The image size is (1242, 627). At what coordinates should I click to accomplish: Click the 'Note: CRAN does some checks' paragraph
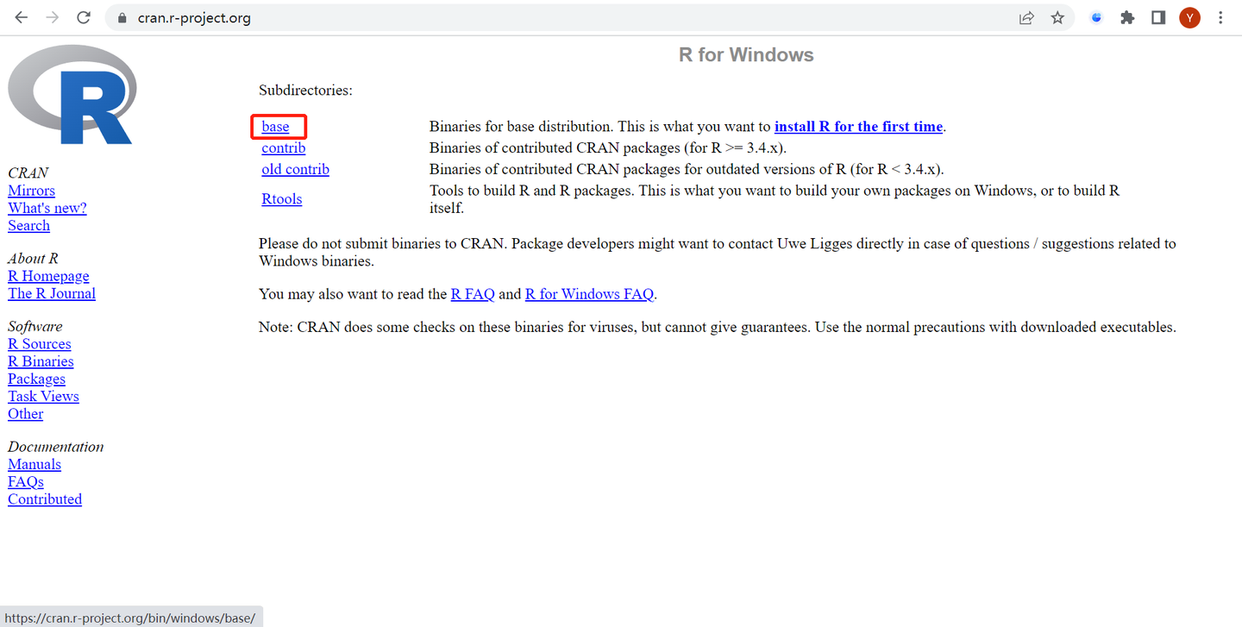[718, 328]
